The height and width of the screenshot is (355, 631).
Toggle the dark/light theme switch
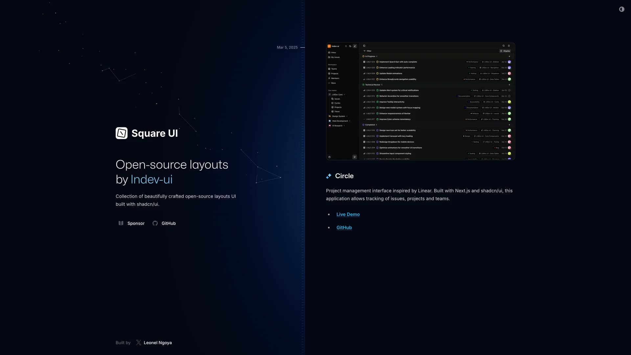pyautogui.click(x=621, y=9)
